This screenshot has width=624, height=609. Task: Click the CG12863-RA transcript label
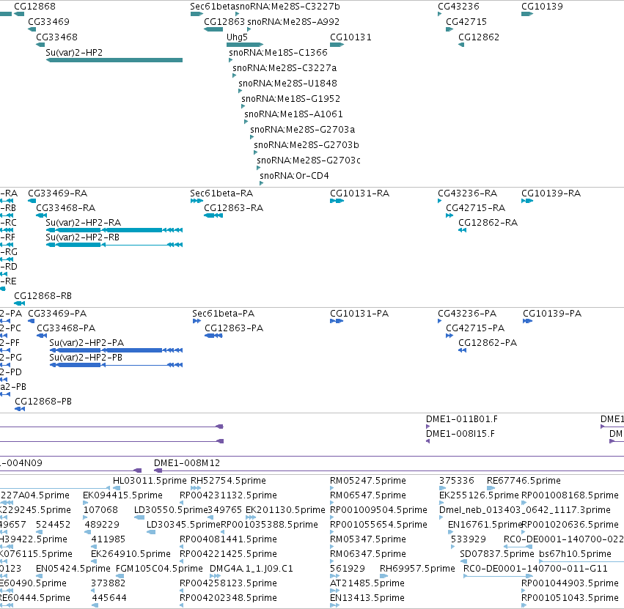pos(234,208)
